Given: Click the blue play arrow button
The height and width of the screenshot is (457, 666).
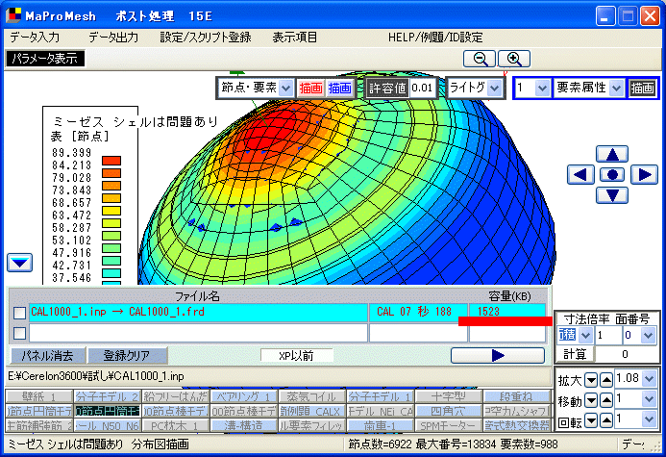Looking at the screenshot, I should [x=498, y=355].
